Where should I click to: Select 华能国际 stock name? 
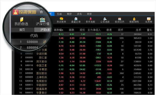42,85
